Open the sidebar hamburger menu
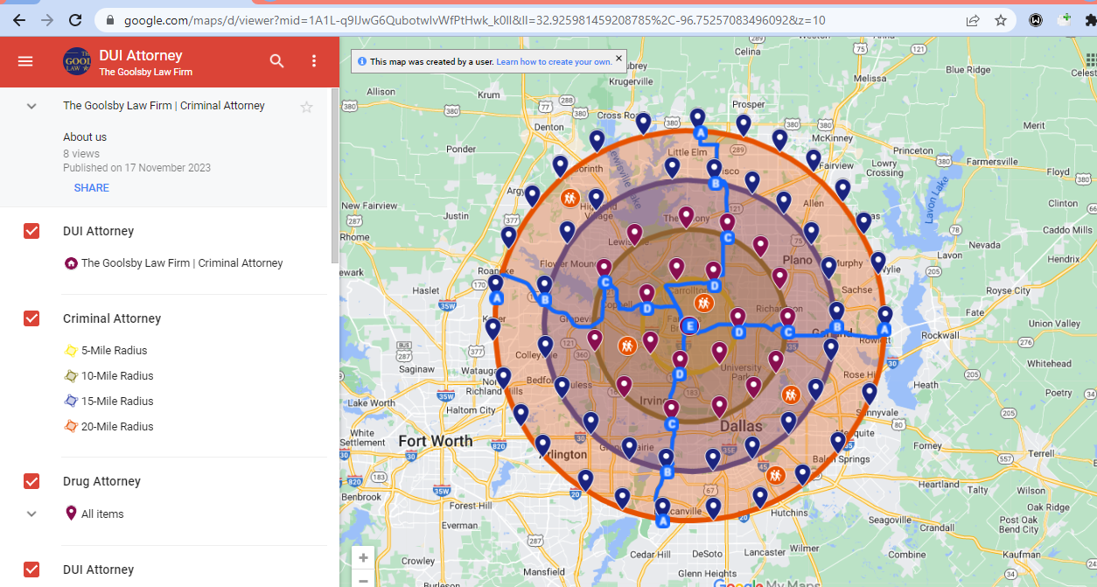This screenshot has height=587, width=1097. click(25, 61)
